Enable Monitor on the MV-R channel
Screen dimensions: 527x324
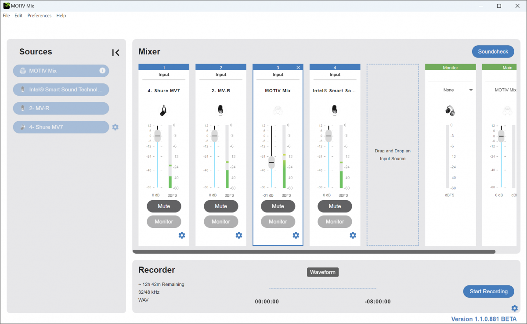click(221, 222)
